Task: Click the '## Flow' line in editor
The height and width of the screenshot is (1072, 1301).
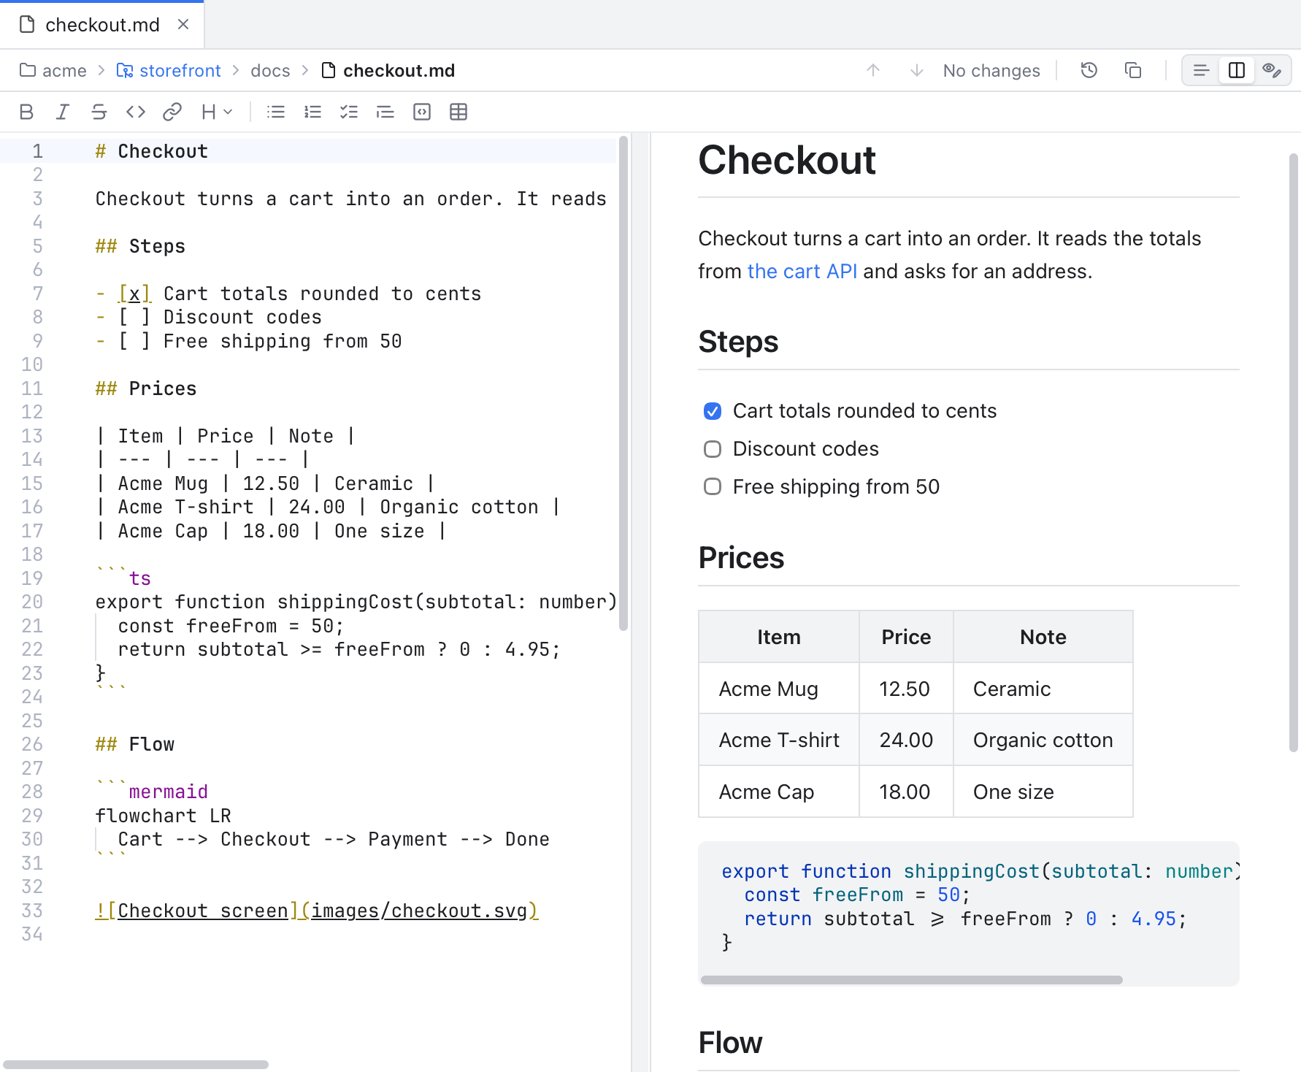Action: 135,744
